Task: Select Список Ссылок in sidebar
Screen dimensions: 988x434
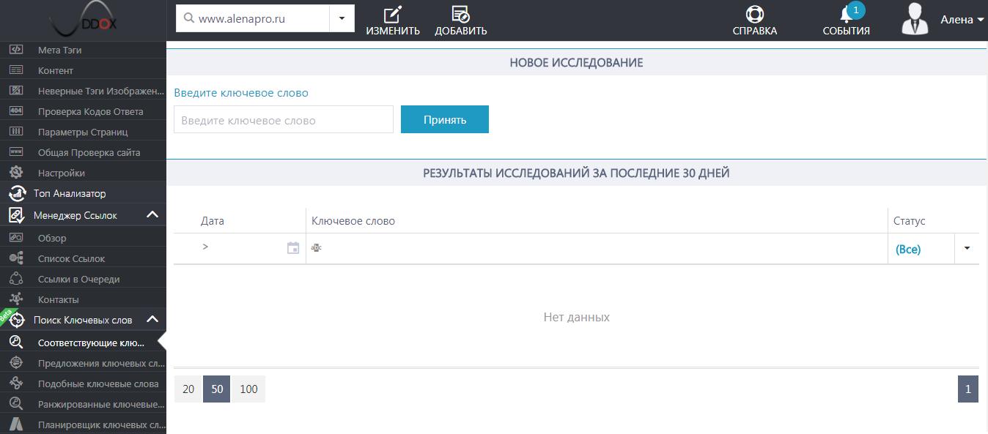Action: click(71, 258)
